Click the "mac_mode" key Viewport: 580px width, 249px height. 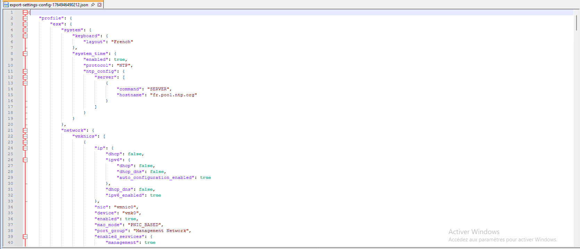[x=108, y=225]
